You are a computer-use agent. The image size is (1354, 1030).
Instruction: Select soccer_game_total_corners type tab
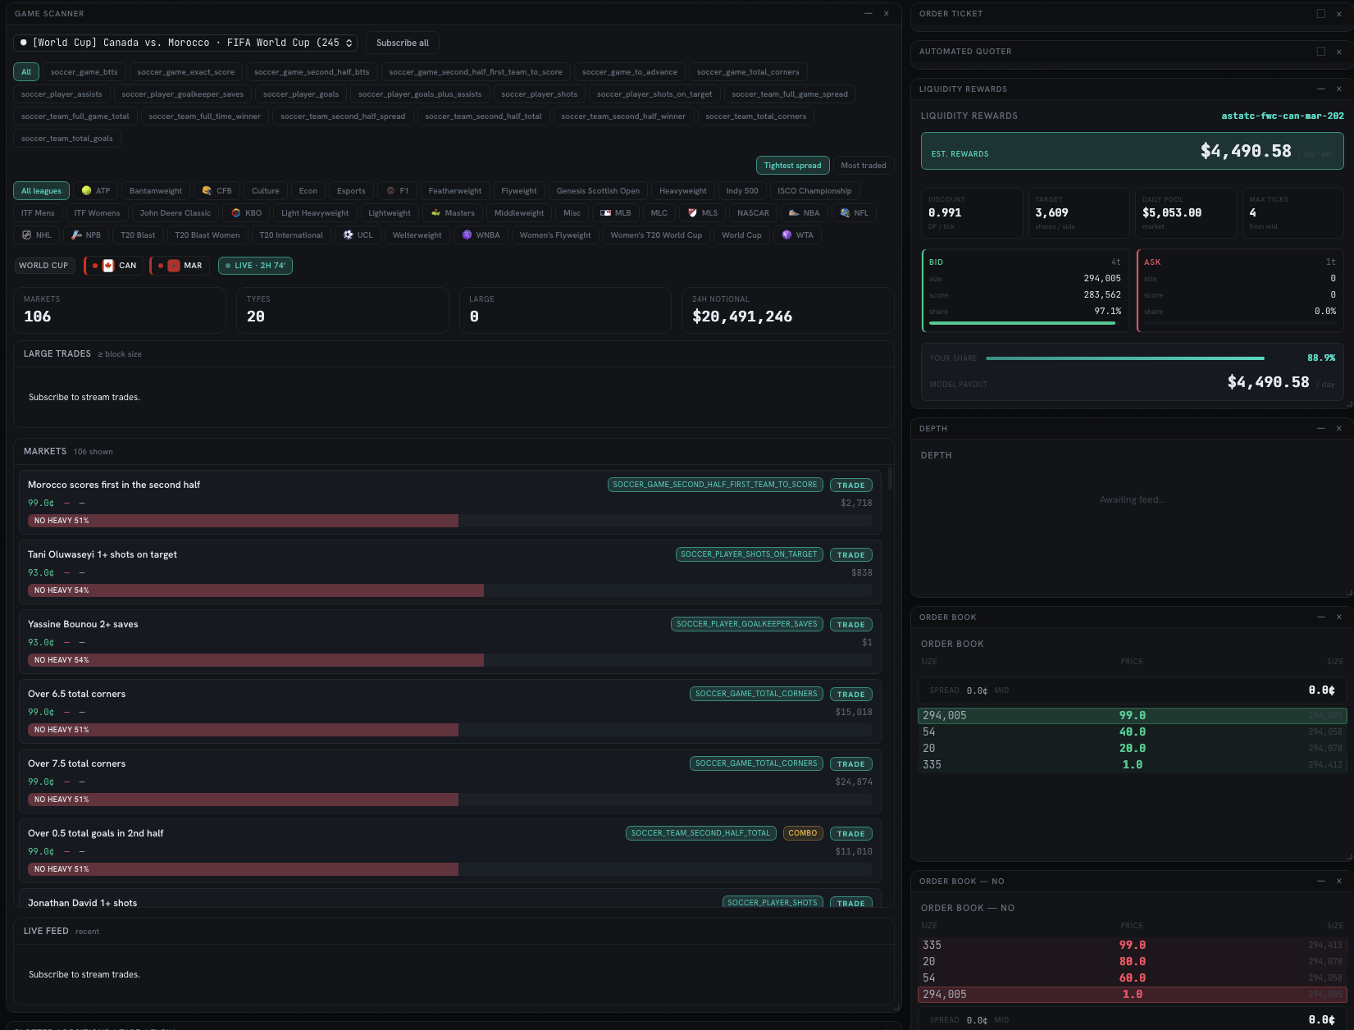point(748,72)
